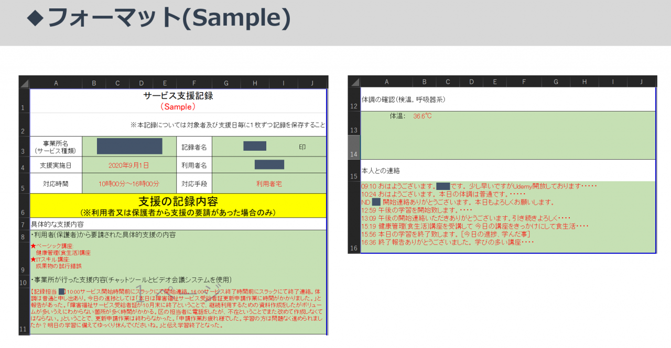Select row header 3
671x348 pixels.
click(x=24, y=147)
